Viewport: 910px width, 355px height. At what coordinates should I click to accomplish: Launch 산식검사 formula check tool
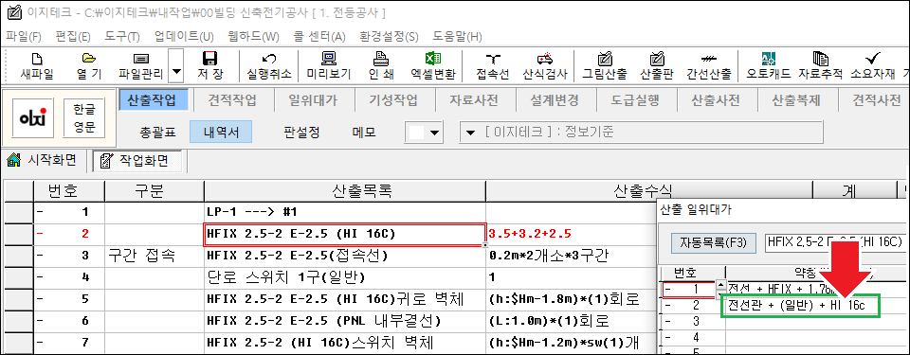point(545,66)
